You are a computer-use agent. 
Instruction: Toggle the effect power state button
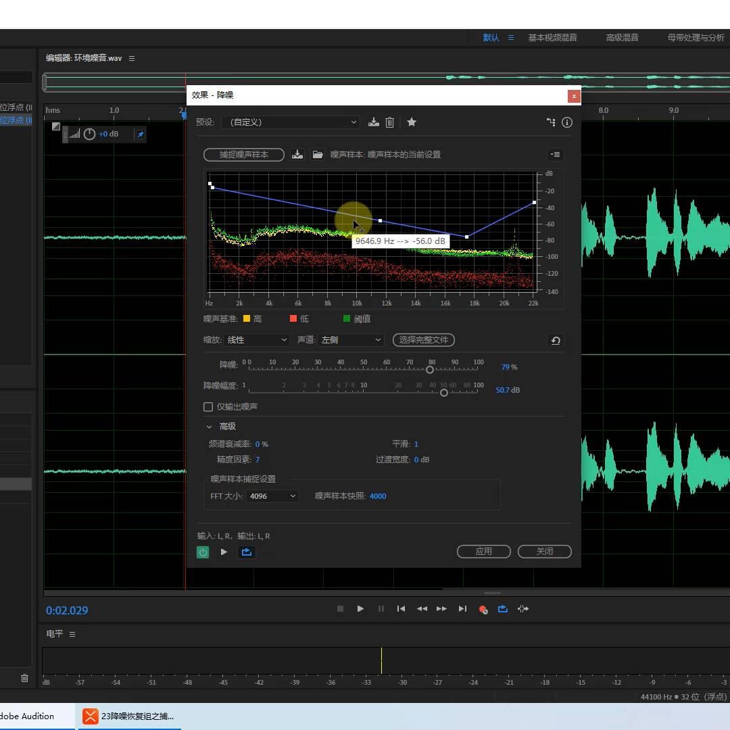203,552
